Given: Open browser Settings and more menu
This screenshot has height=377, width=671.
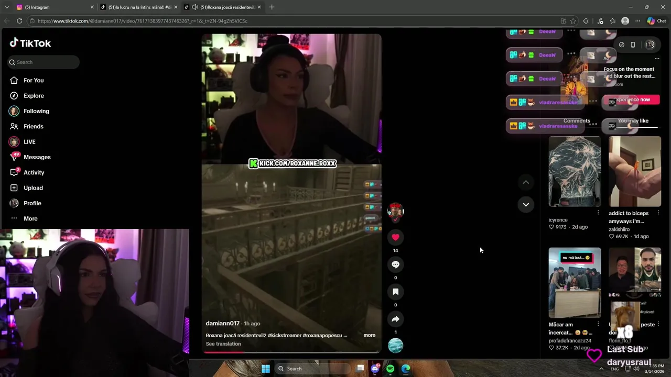Looking at the screenshot, I should pyautogui.click(x=637, y=21).
